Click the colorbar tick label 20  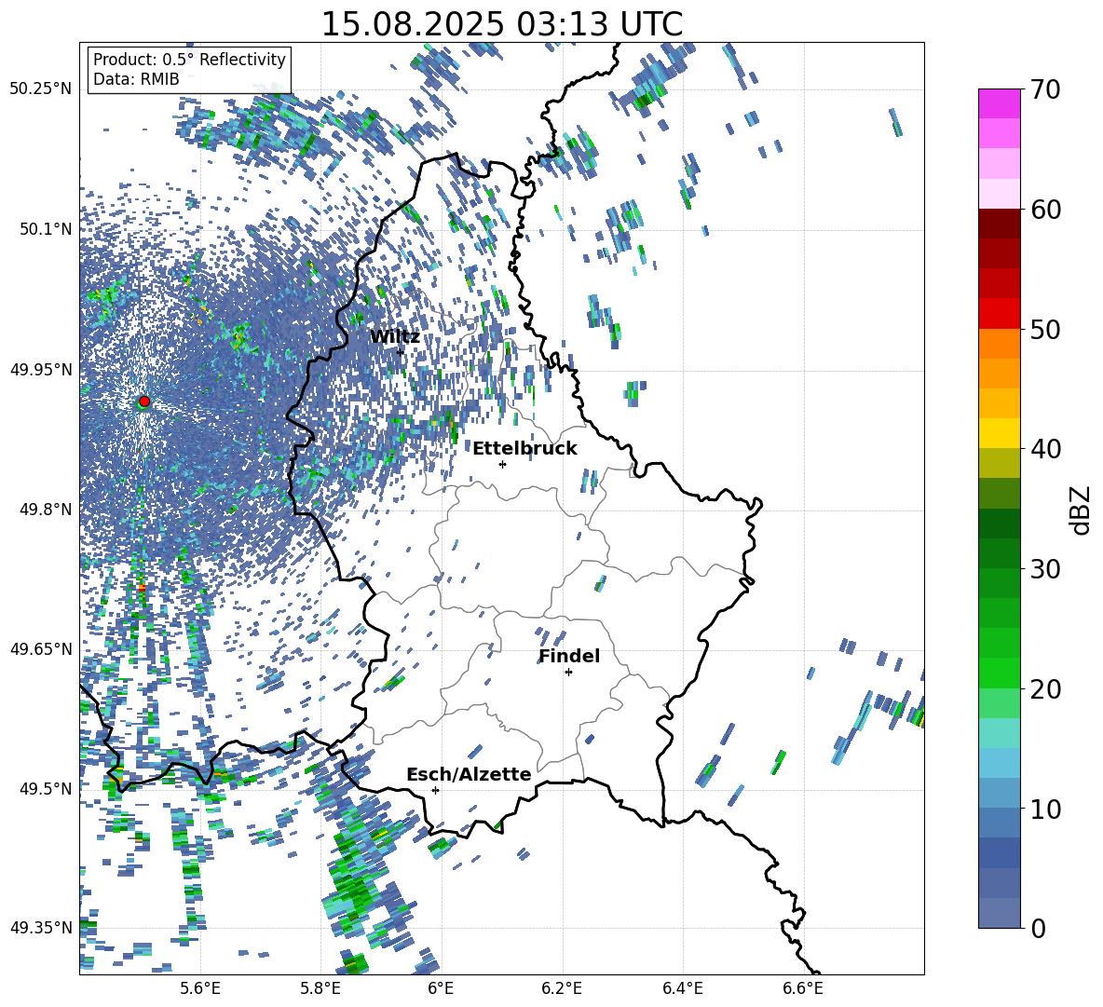(1045, 689)
